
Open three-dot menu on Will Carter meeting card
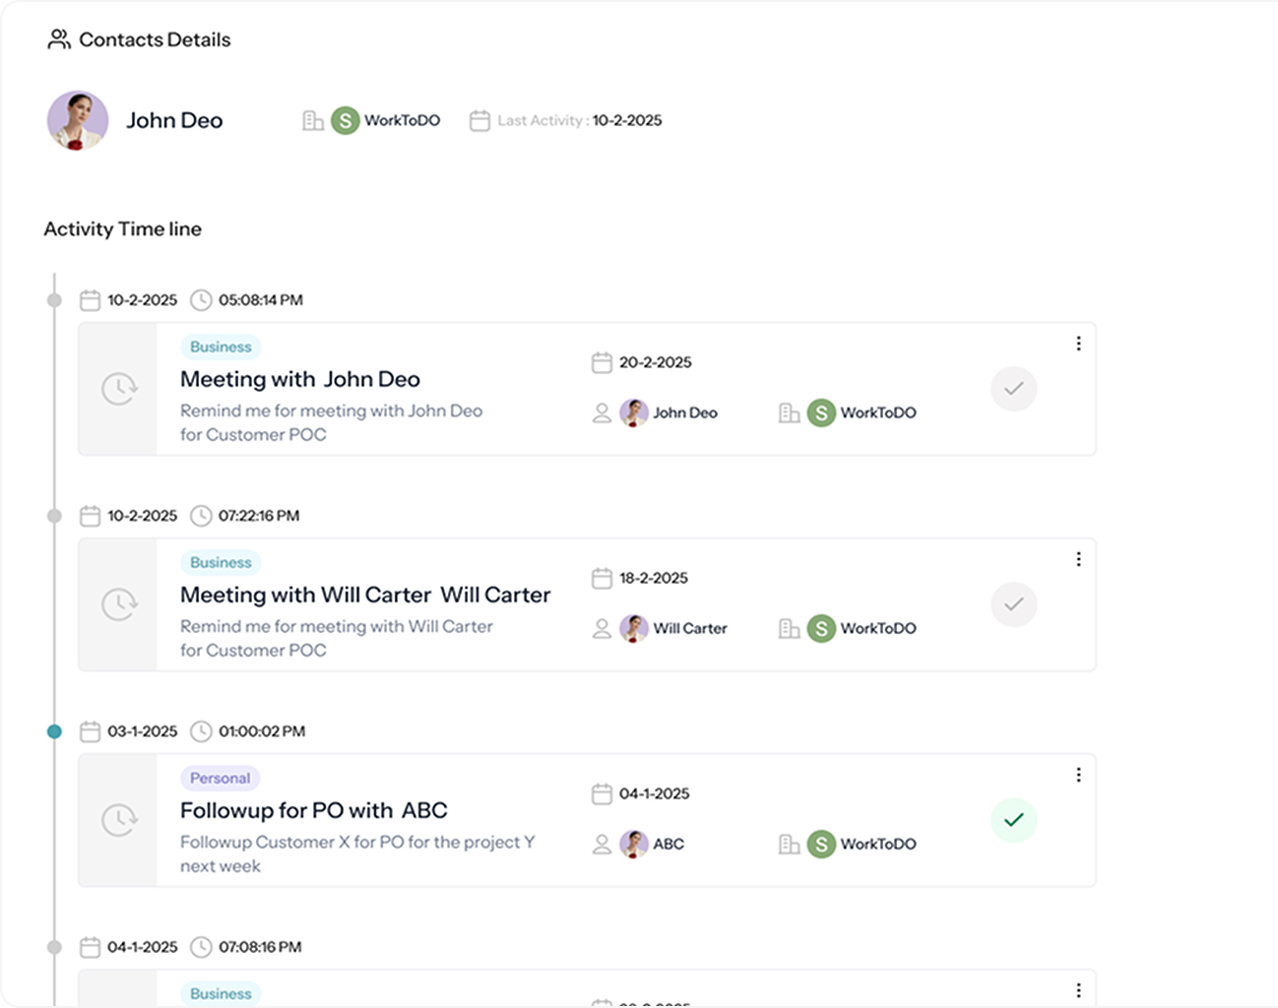(x=1078, y=559)
